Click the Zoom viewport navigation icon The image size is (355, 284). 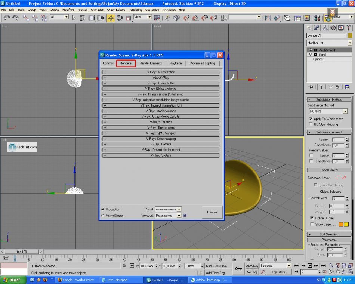coord(331,265)
